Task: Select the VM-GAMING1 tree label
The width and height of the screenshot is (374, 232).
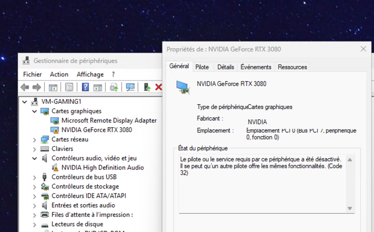Action: tap(62, 101)
